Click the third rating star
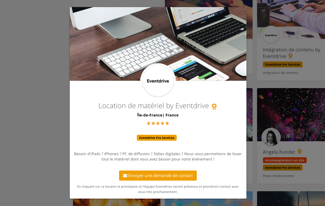The height and width of the screenshot is (206, 325). [158, 123]
